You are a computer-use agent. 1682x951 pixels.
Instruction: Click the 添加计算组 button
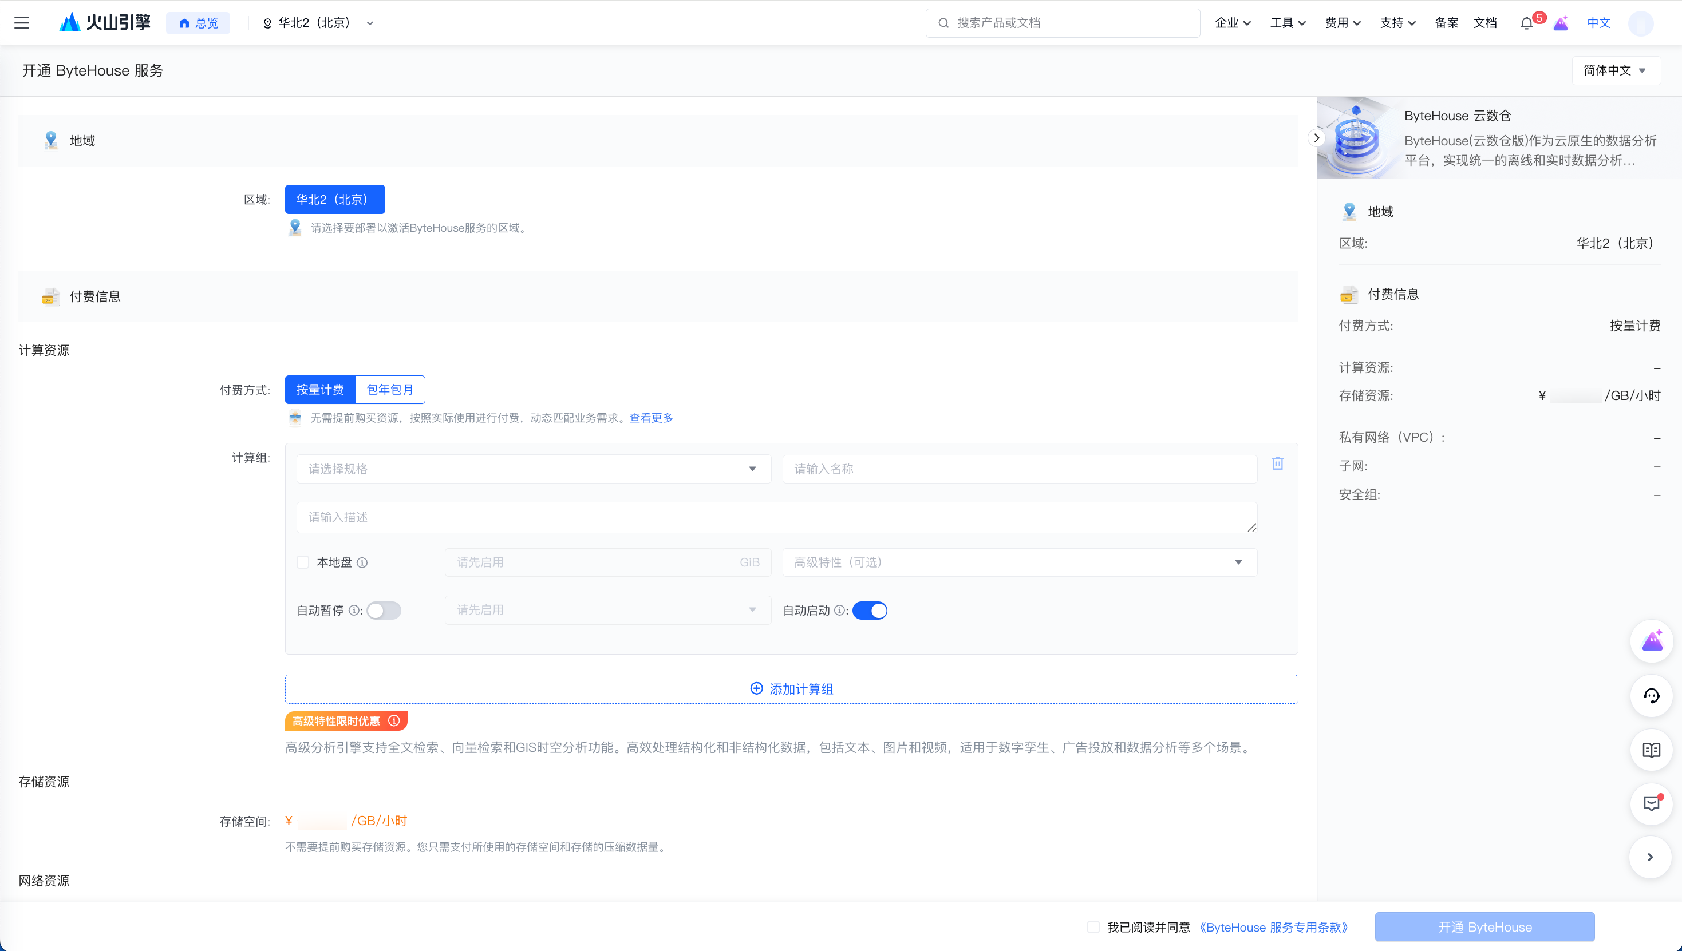791,689
